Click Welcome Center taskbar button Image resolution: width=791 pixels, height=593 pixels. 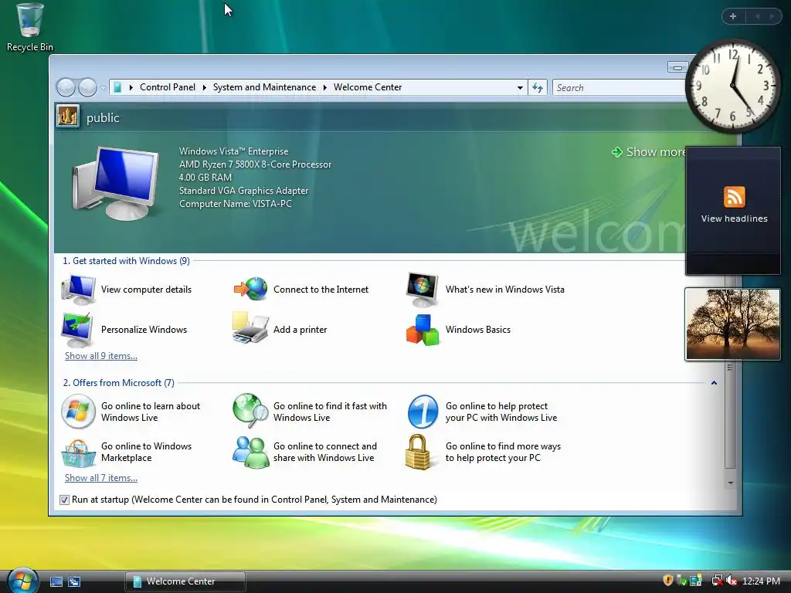[185, 581]
